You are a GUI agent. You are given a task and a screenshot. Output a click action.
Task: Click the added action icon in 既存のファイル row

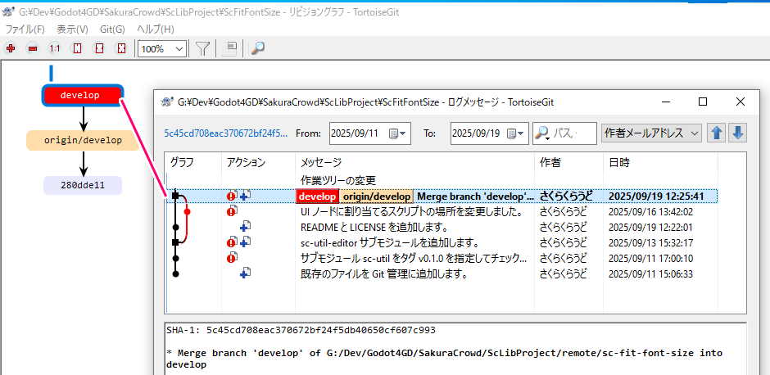(245, 273)
